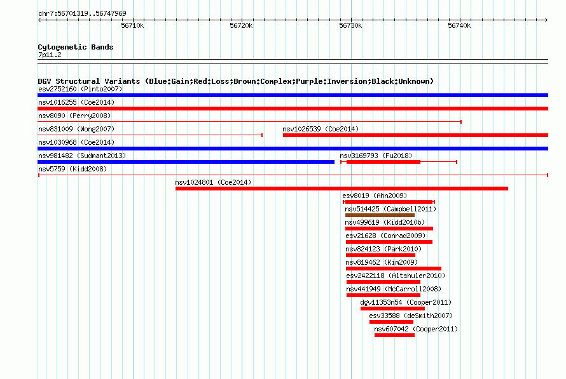Screen dimensions: 566x379
Task: Open the nsv1030968 (Coe2014) label
Action: pyautogui.click(x=76, y=142)
